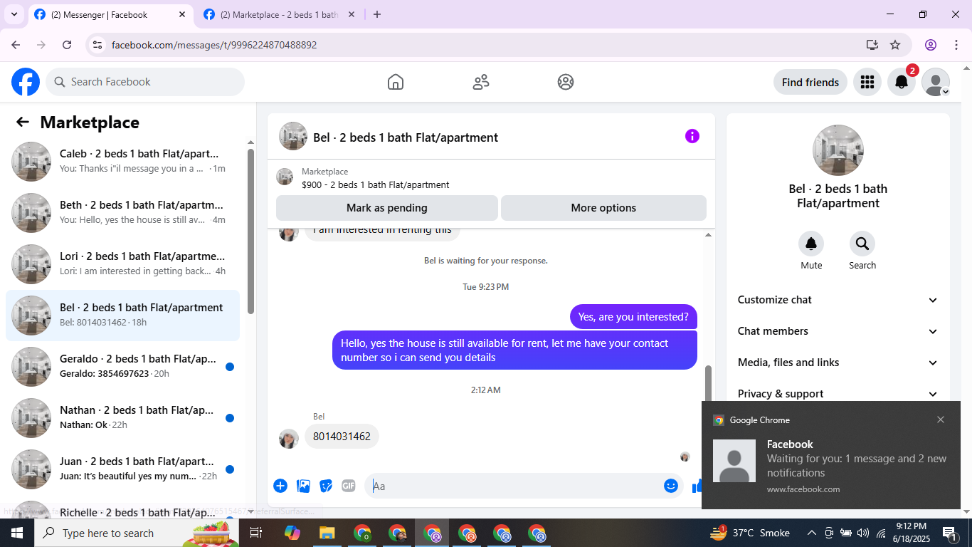Attach a file using the photo icon

point(304,486)
